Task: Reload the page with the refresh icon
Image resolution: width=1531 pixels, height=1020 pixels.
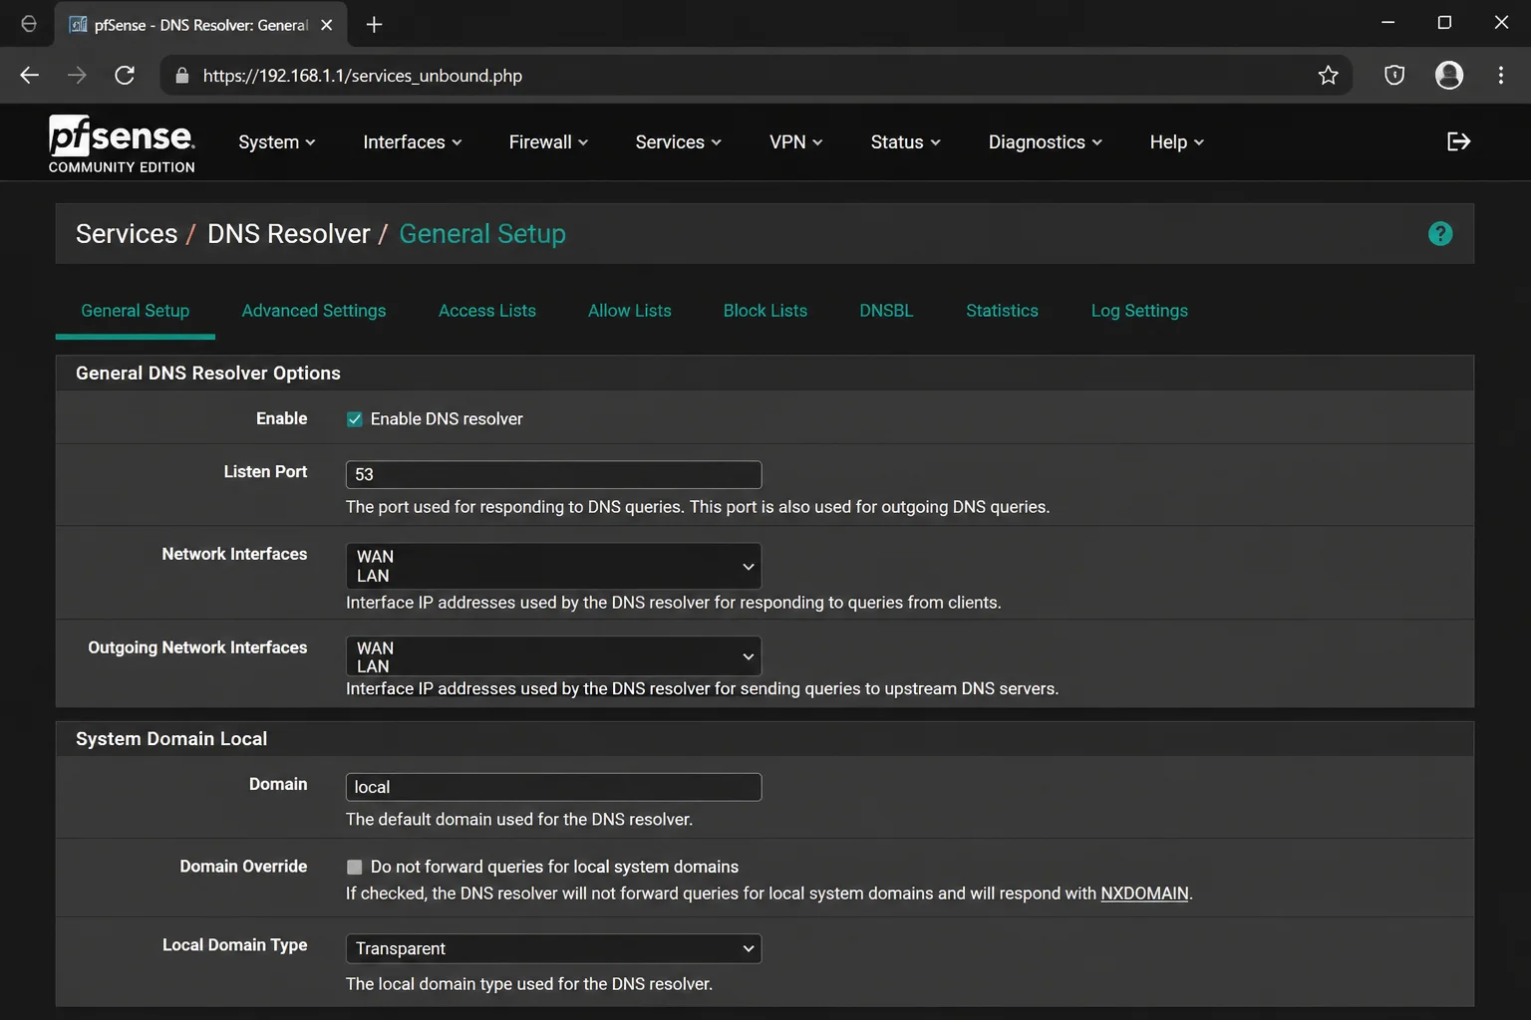Action: (x=125, y=75)
